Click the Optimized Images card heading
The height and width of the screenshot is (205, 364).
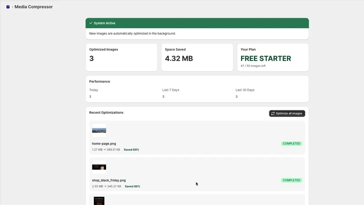pos(104,50)
